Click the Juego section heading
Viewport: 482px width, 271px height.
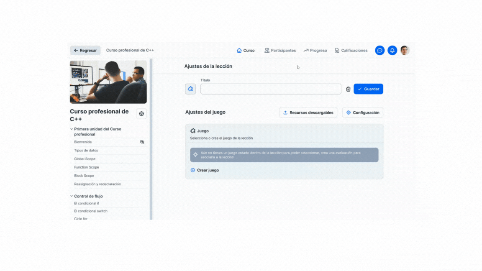(x=203, y=131)
